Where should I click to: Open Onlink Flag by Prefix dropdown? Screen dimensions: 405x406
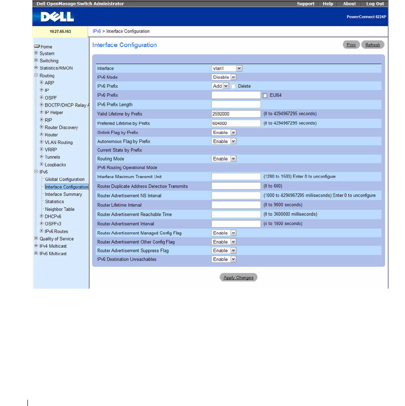224,133
